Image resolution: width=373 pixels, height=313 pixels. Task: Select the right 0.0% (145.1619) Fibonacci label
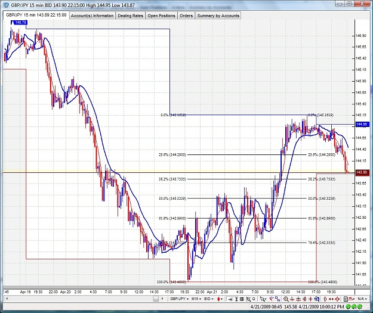(x=320, y=115)
